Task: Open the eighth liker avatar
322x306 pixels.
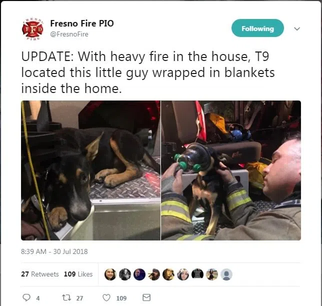Action: 212,274
